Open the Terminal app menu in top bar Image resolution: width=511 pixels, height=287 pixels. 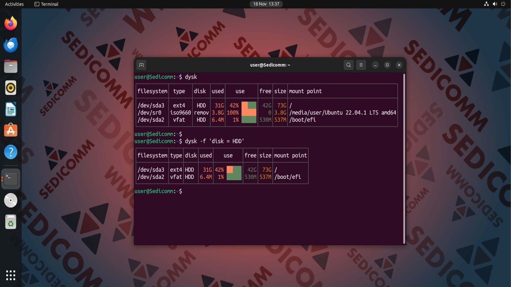point(46,4)
